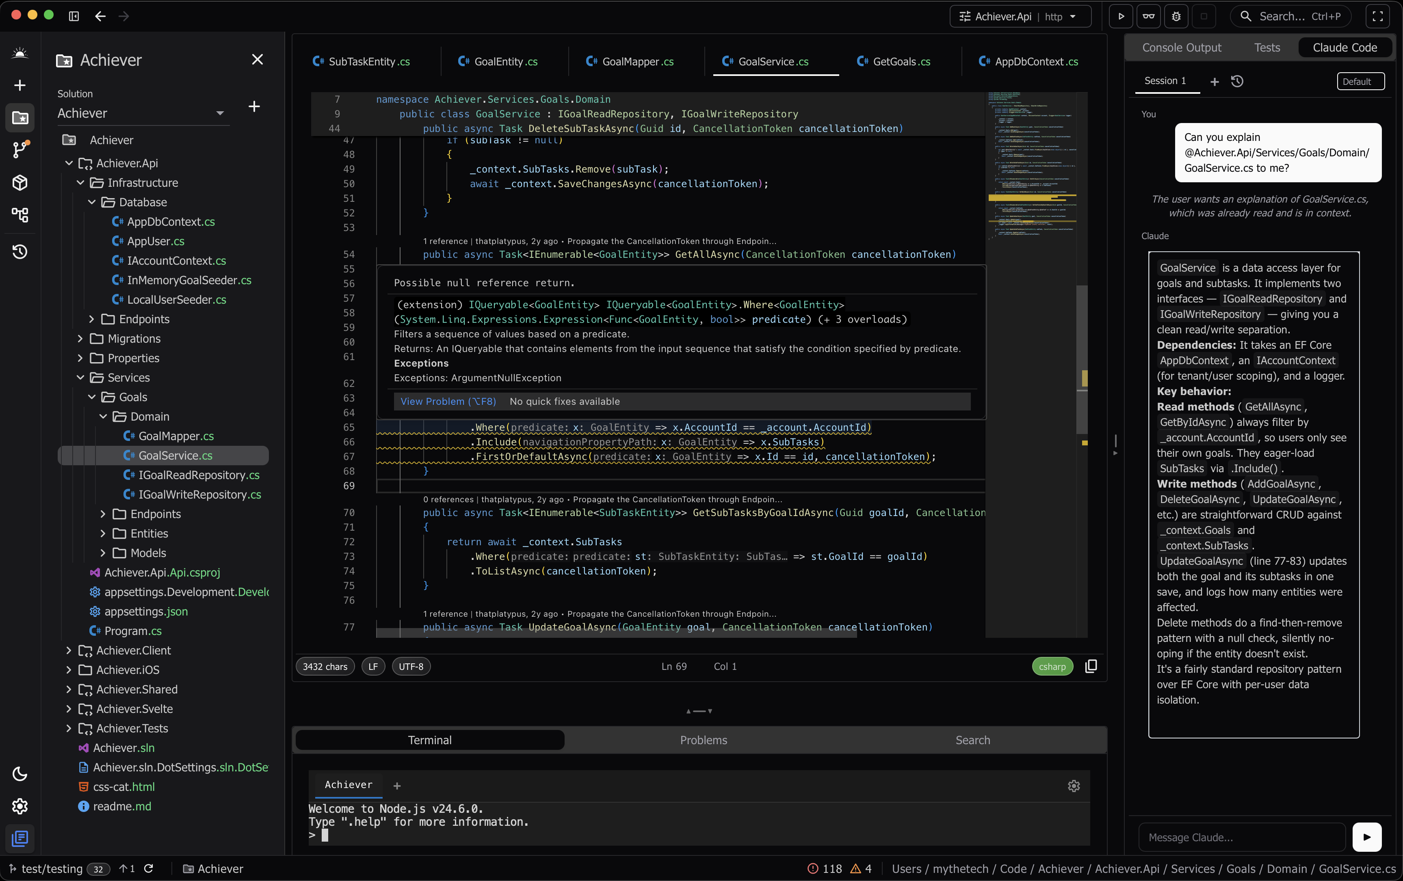This screenshot has width=1403, height=881.
Task: Expand the Migrations folder
Action: pyautogui.click(x=80, y=338)
